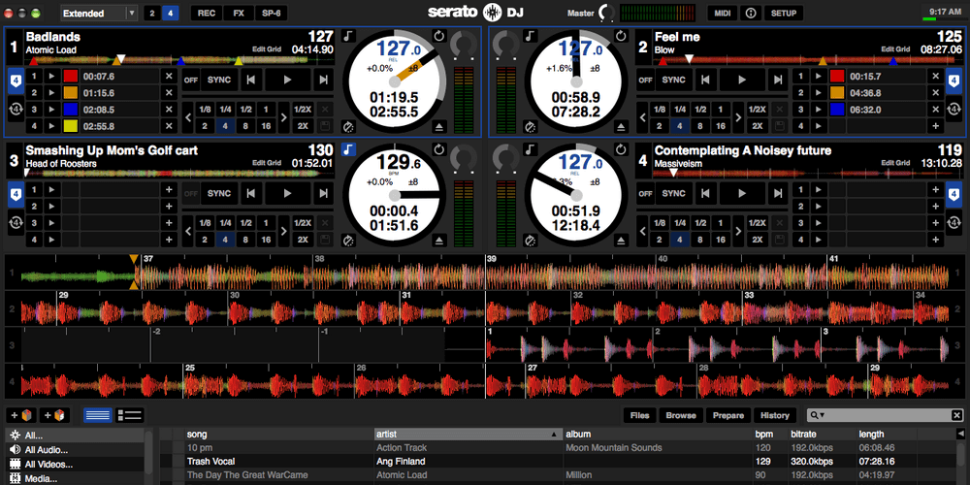Viewport: 970px width, 485px height.
Task: Play deck 1
Action: coord(287,80)
